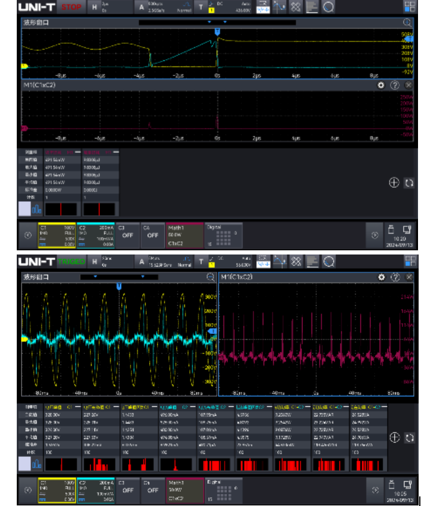Click the histogram bar-chart icon in upper measurement panel
Viewport: 427px width, 506px height.
37,209
